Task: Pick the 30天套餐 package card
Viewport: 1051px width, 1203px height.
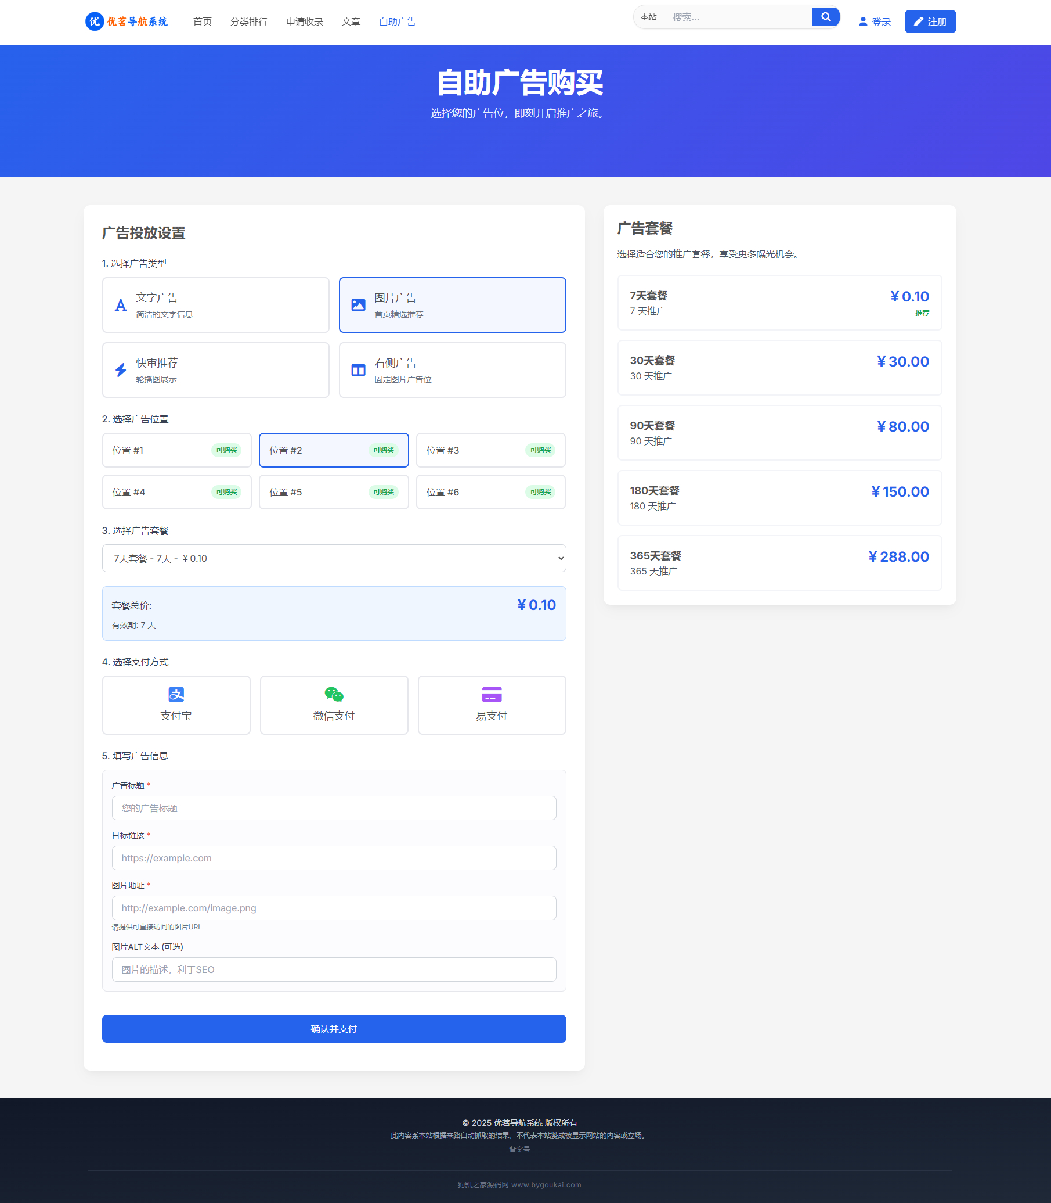Action: 779,368
